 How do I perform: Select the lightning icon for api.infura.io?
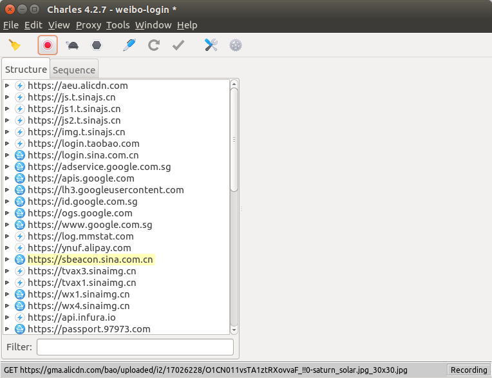coord(20,317)
